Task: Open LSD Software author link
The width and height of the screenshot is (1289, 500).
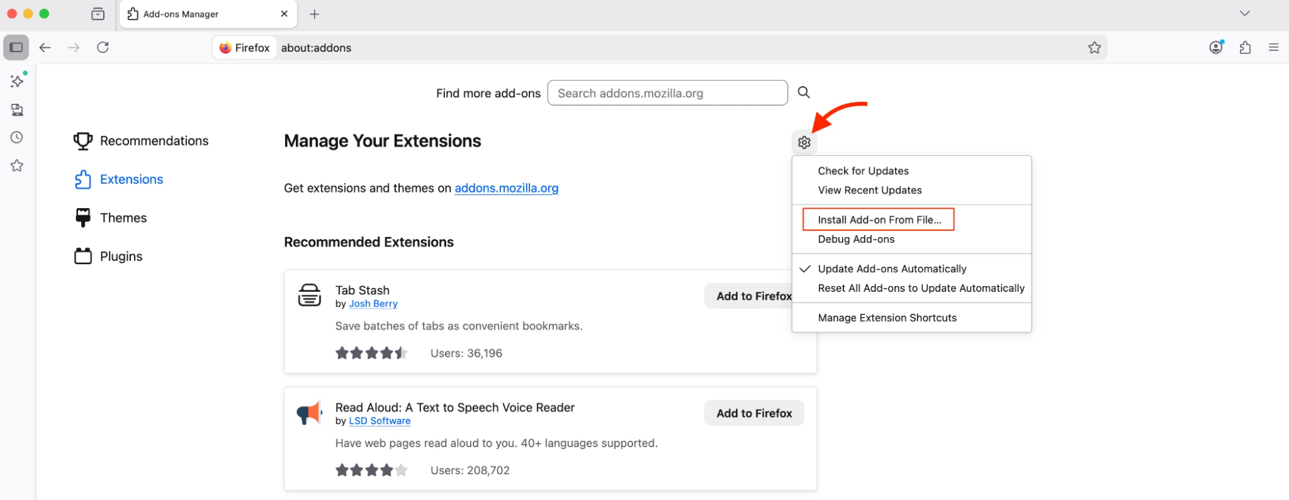Action: pyautogui.click(x=379, y=421)
